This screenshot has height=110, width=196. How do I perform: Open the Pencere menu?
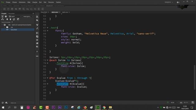click(51, 2)
